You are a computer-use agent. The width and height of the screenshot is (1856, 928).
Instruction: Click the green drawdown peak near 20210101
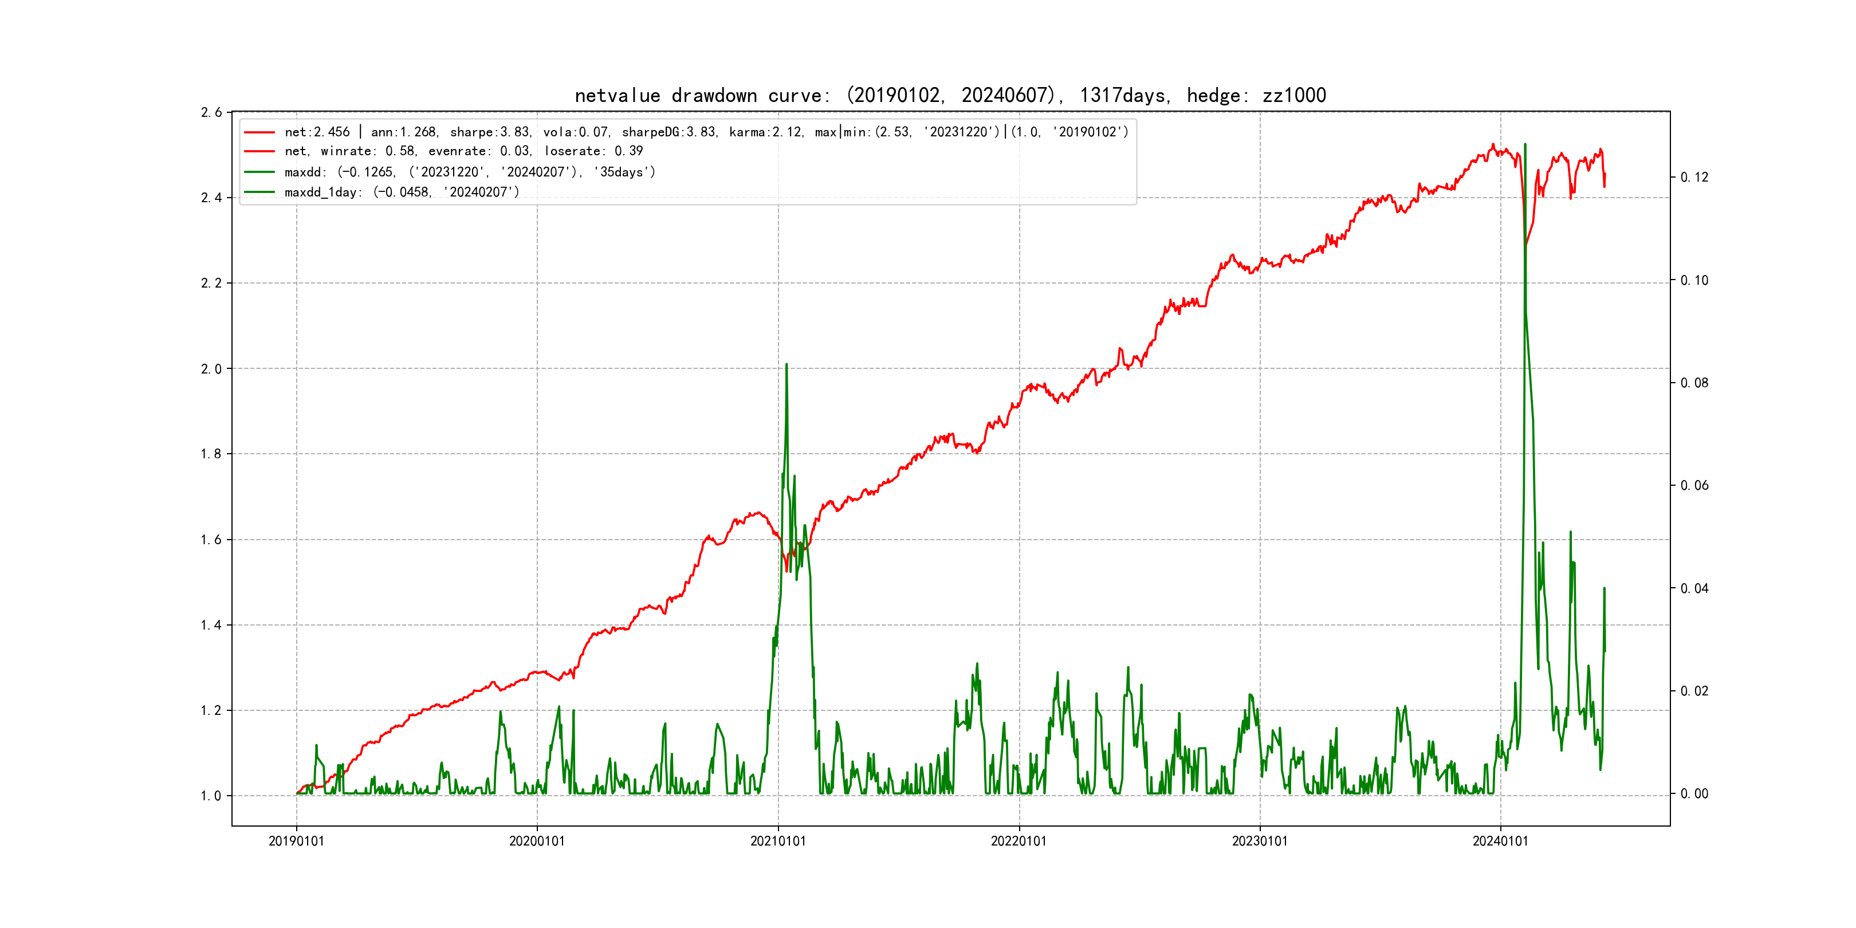[786, 366]
